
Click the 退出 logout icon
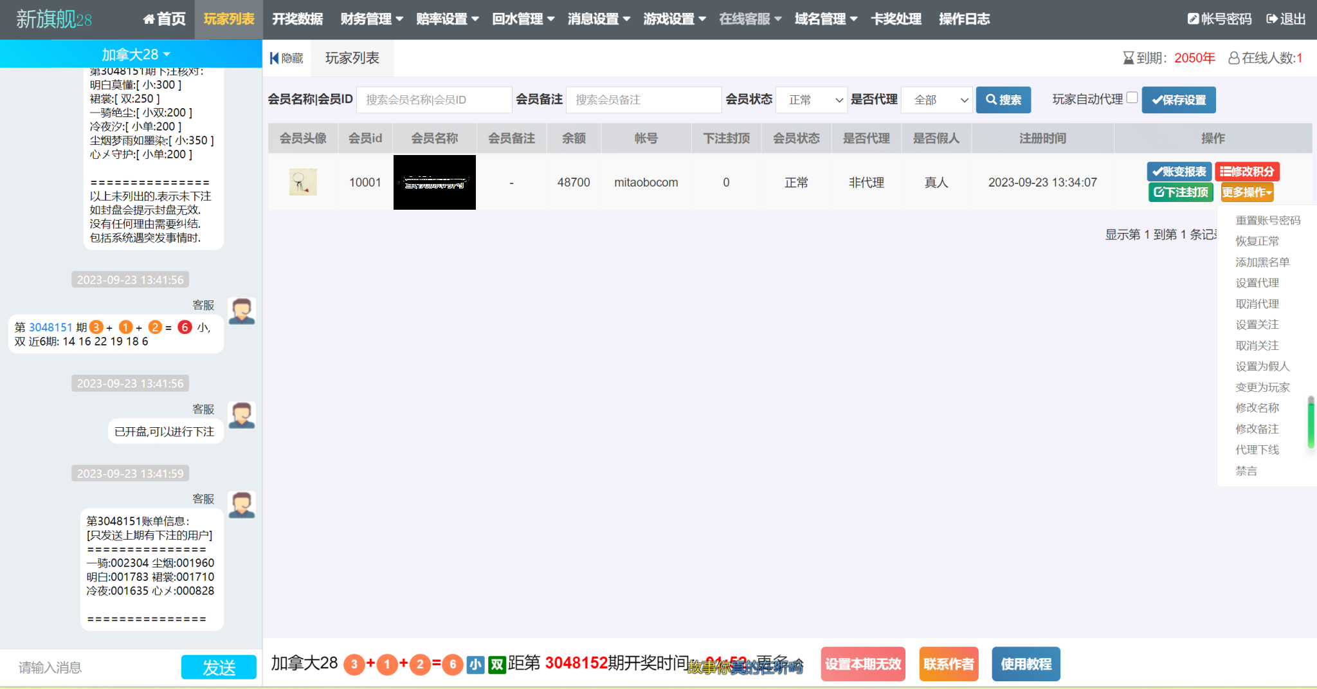click(1271, 19)
